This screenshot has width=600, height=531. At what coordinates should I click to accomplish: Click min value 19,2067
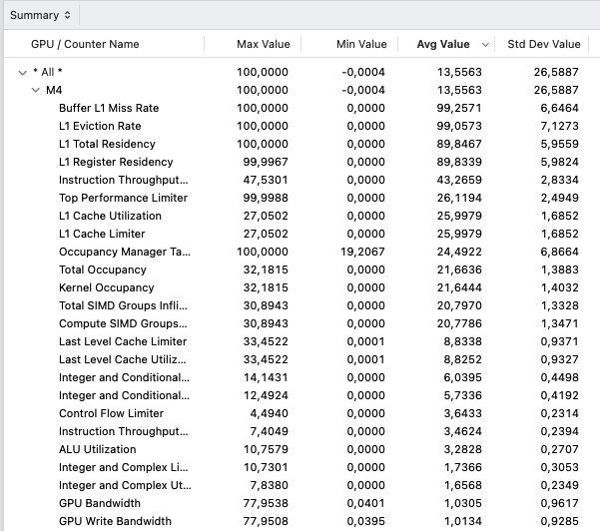pyautogui.click(x=362, y=253)
